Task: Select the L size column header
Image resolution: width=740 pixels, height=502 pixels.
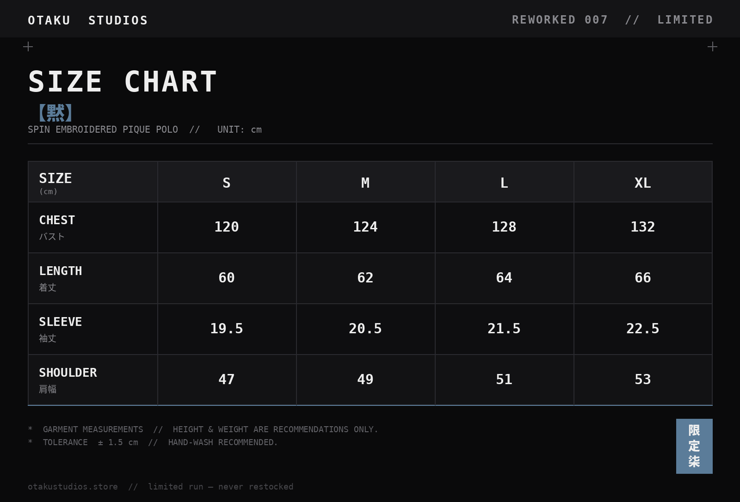Action: click(x=504, y=182)
